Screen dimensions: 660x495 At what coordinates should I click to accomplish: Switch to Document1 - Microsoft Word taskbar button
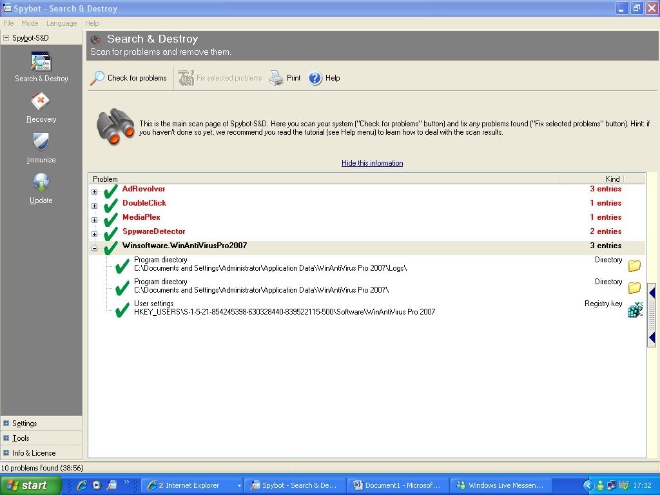pyautogui.click(x=398, y=485)
